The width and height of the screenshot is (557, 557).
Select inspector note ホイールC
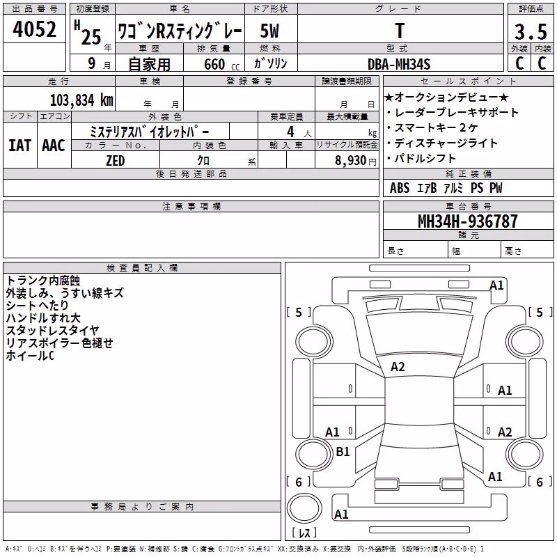30,355
